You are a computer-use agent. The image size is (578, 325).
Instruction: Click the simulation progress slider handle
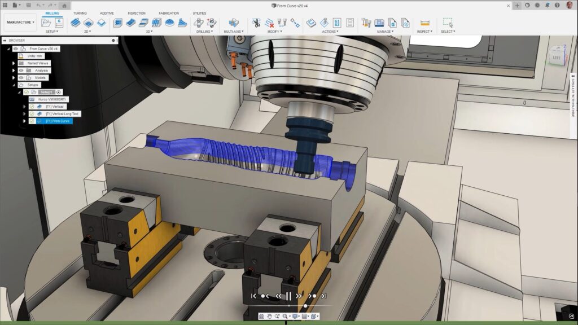pos(305,306)
